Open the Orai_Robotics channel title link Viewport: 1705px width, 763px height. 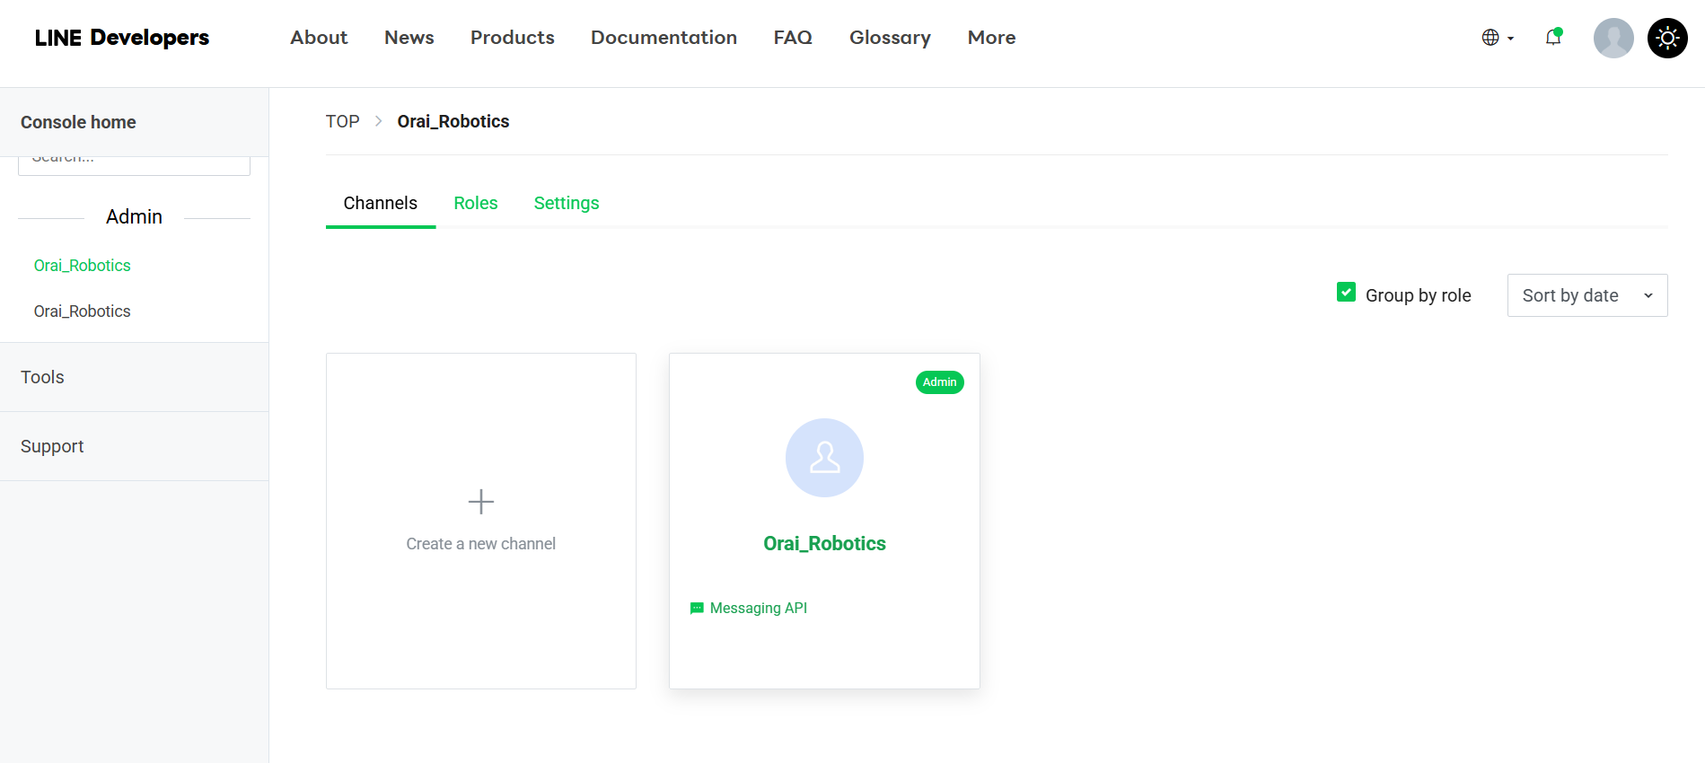824,543
